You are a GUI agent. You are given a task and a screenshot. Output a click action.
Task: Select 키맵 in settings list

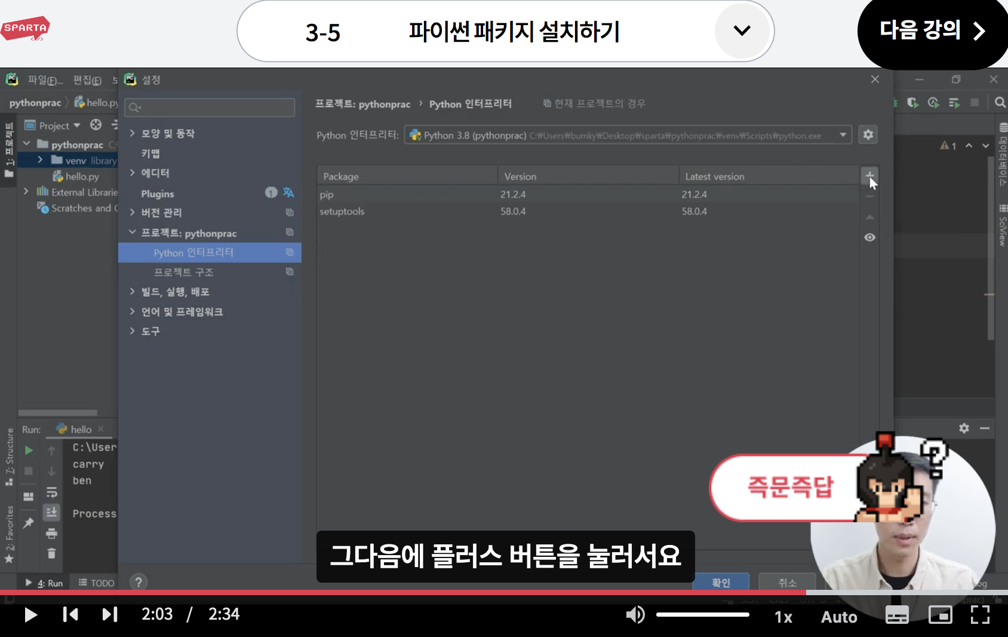150,153
